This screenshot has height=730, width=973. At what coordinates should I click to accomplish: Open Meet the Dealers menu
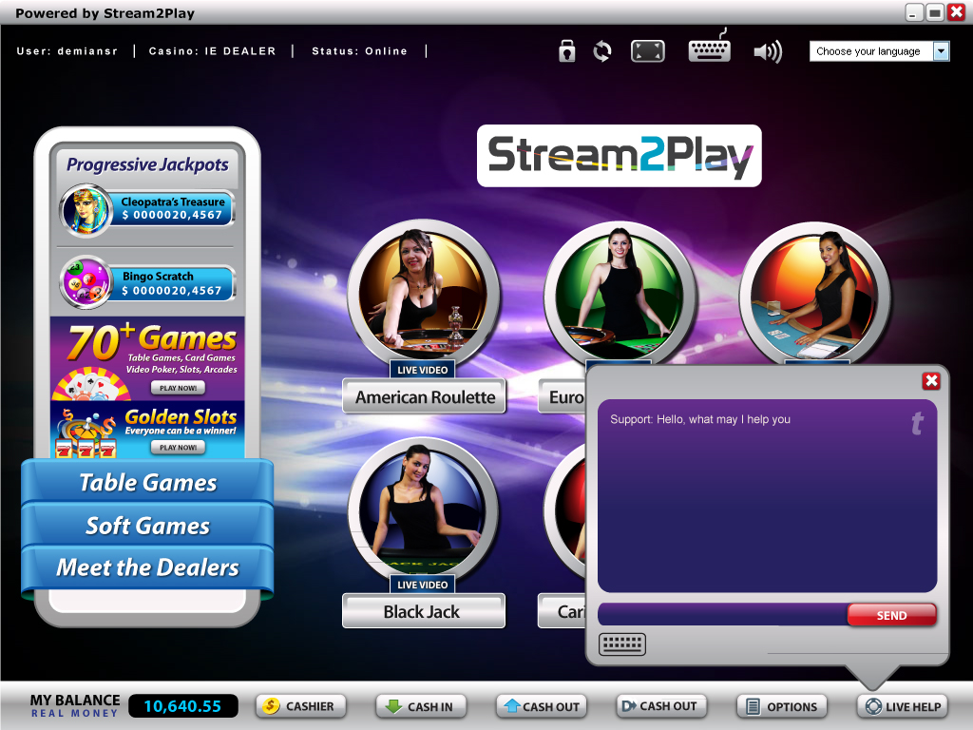click(x=147, y=567)
